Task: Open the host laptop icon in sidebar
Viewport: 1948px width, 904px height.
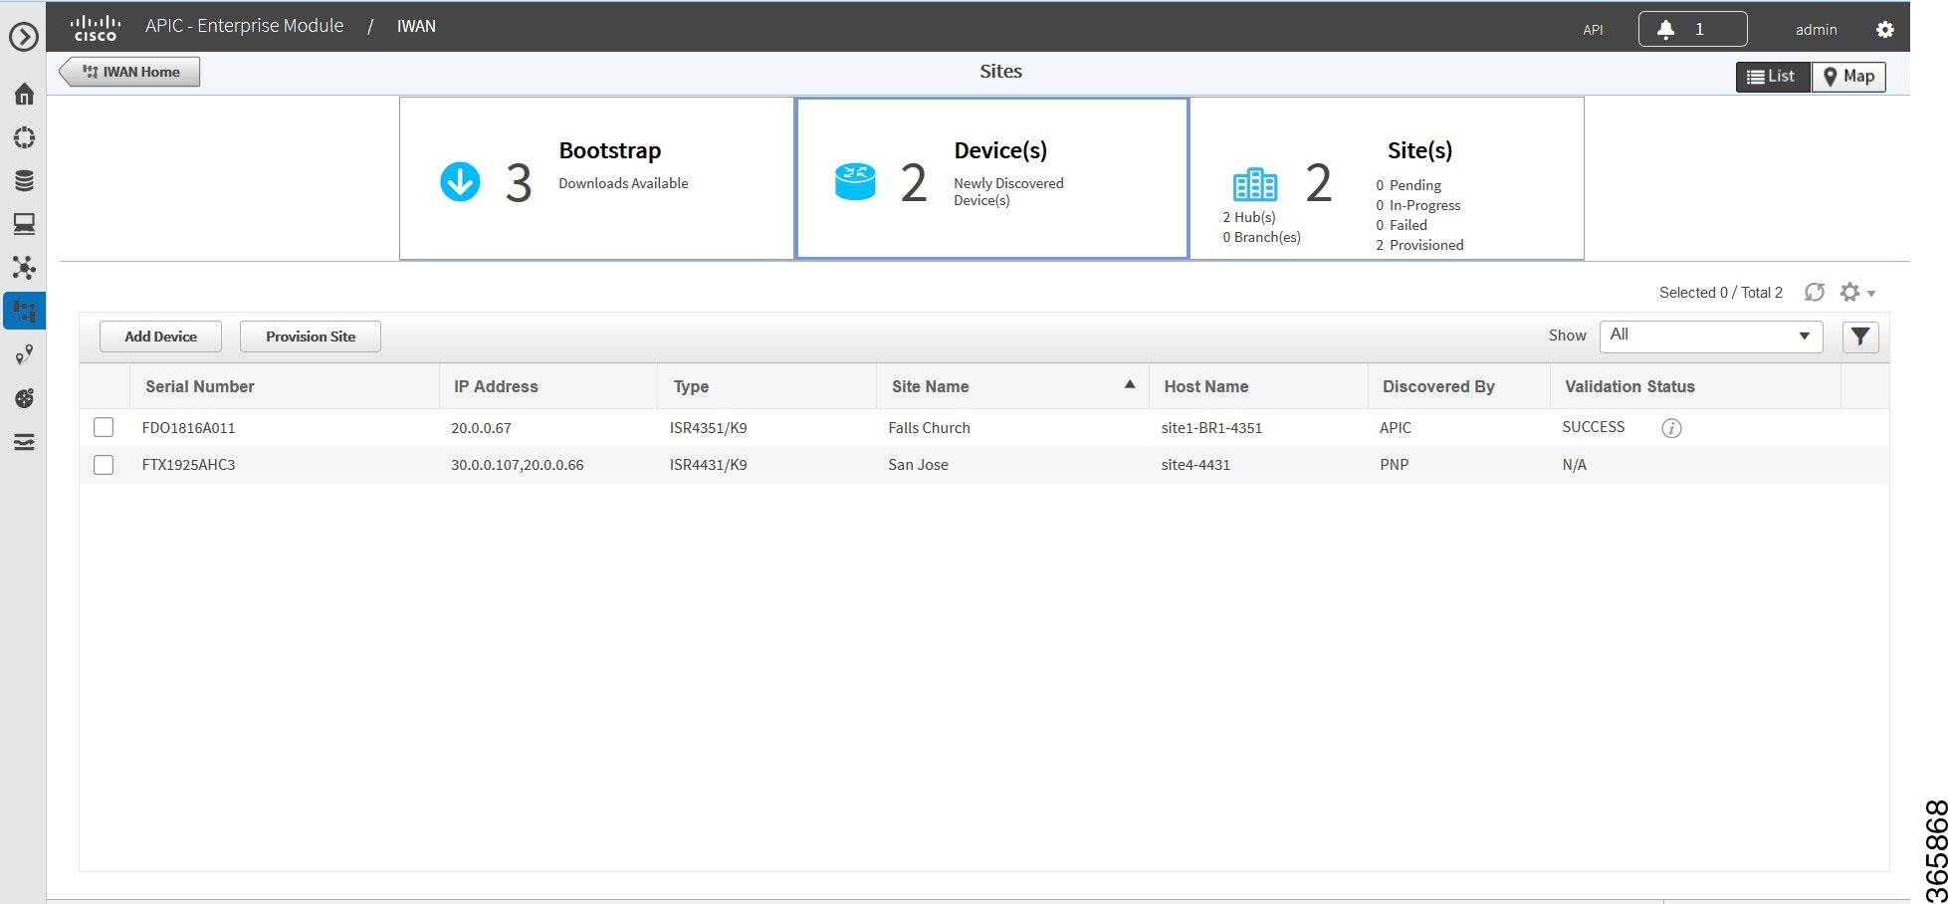Action: (24, 224)
